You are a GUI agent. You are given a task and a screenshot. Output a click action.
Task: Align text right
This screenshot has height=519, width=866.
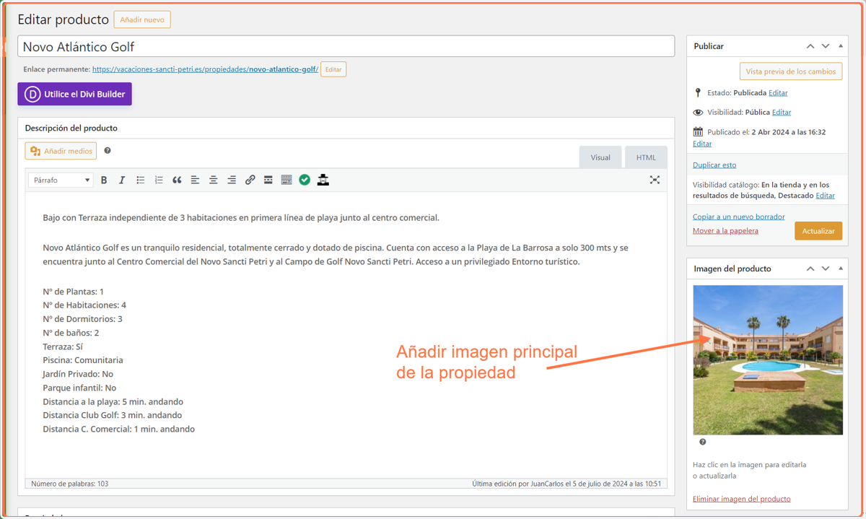tap(232, 180)
